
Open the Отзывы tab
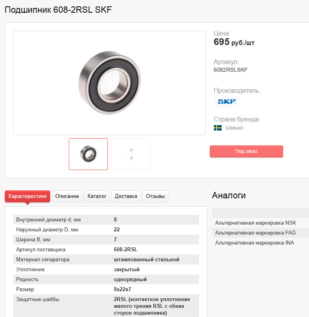coord(155,196)
